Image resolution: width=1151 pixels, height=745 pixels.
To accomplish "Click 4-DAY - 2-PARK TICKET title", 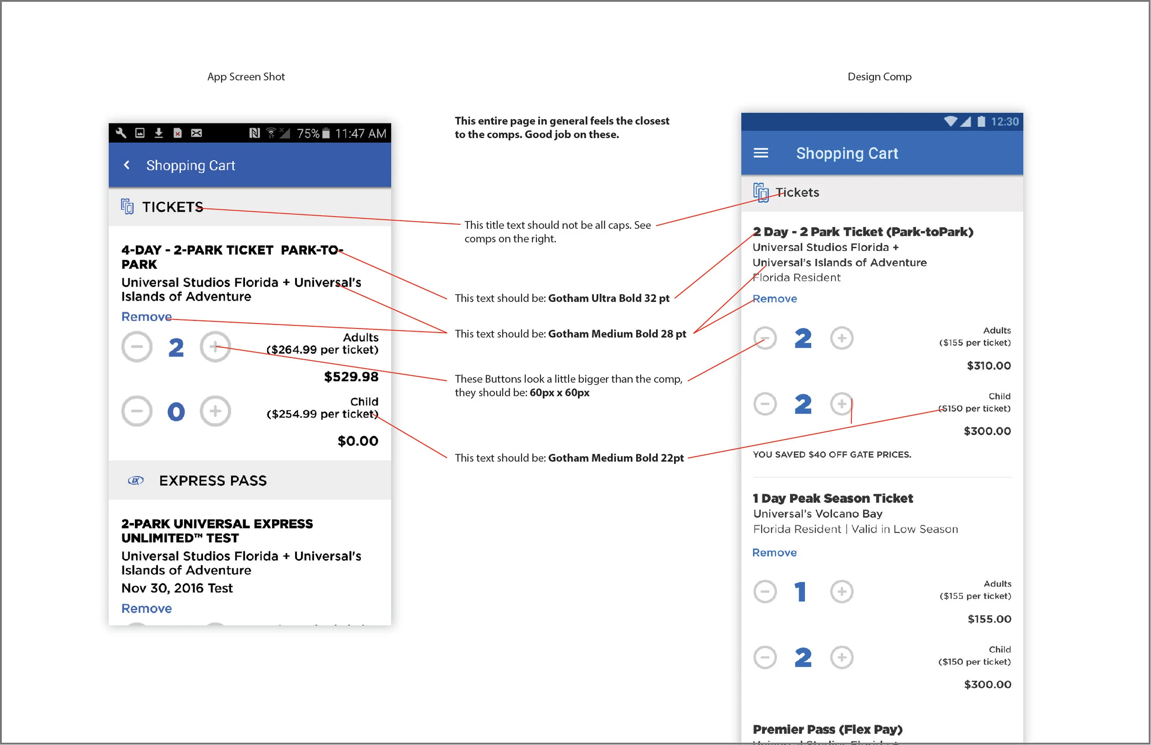I will [232, 257].
